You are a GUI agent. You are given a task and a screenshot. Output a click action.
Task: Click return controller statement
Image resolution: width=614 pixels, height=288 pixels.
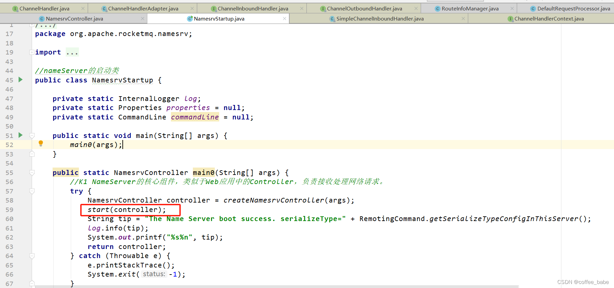tap(127, 247)
